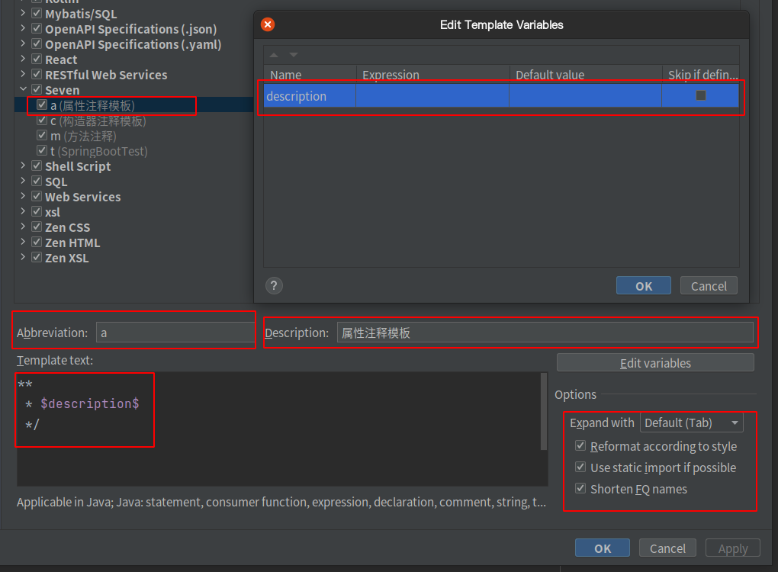Toggle OpenAPI Specifications (.json) checkbox
This screenshot has height=572, width=778.
(37, 29)
